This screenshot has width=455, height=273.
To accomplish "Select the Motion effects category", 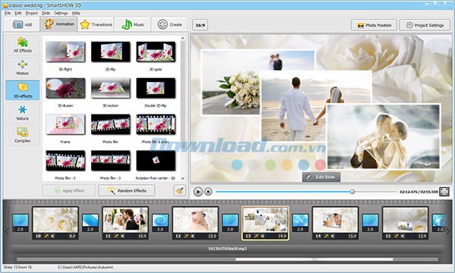I will [22, 67].
